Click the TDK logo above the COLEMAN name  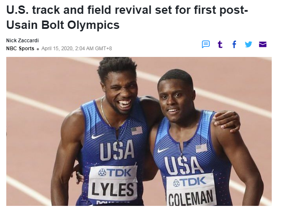pyautogui.click(x=189, y=182)
